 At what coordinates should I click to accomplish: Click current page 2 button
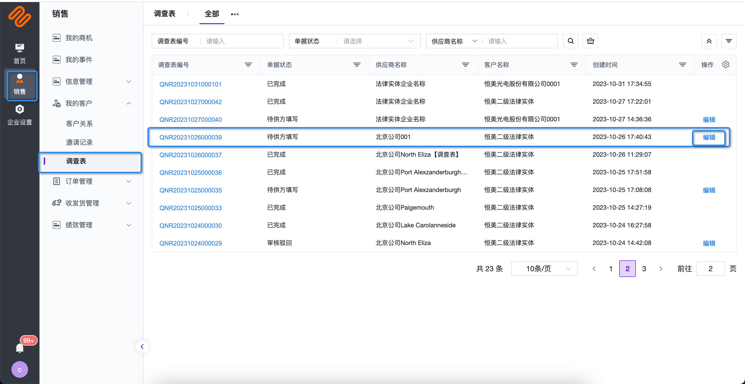click(x=627, y=269)
